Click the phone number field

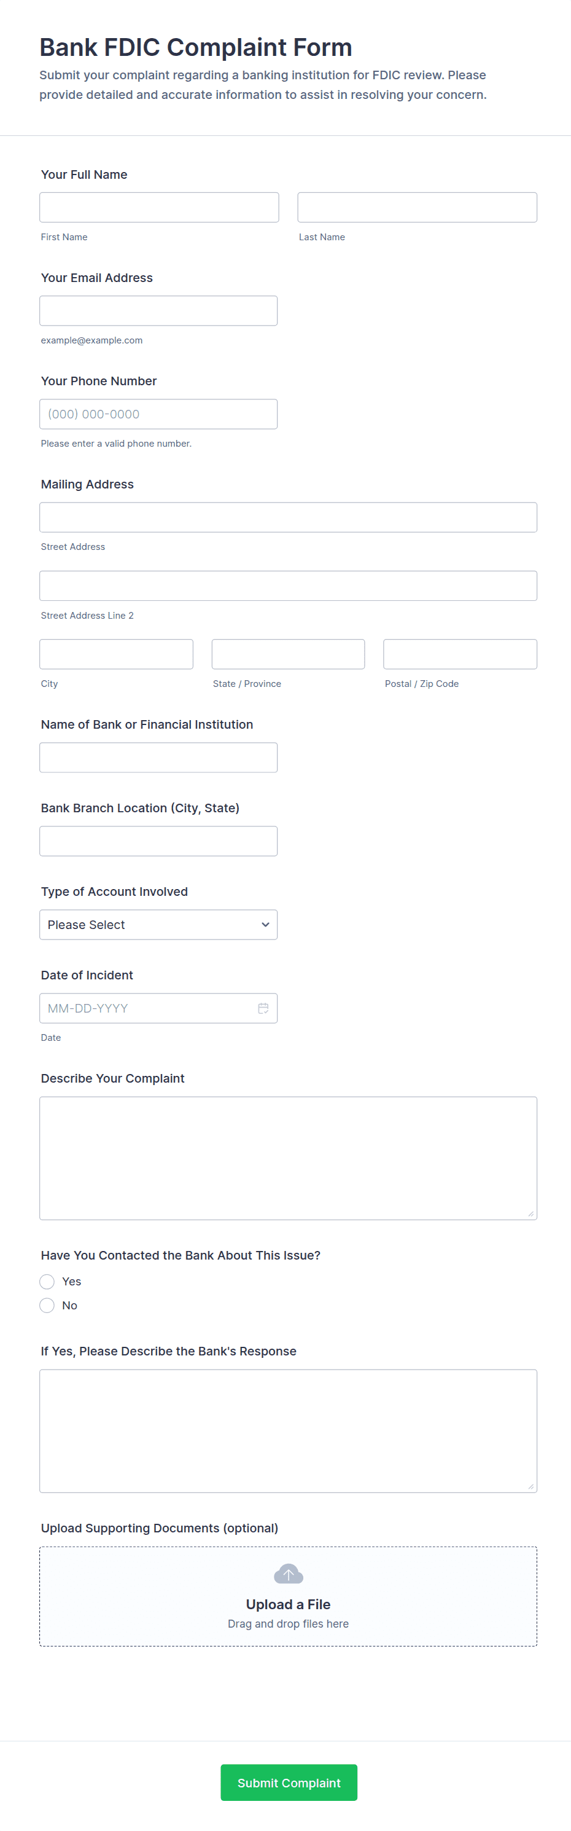pos(158,414)
